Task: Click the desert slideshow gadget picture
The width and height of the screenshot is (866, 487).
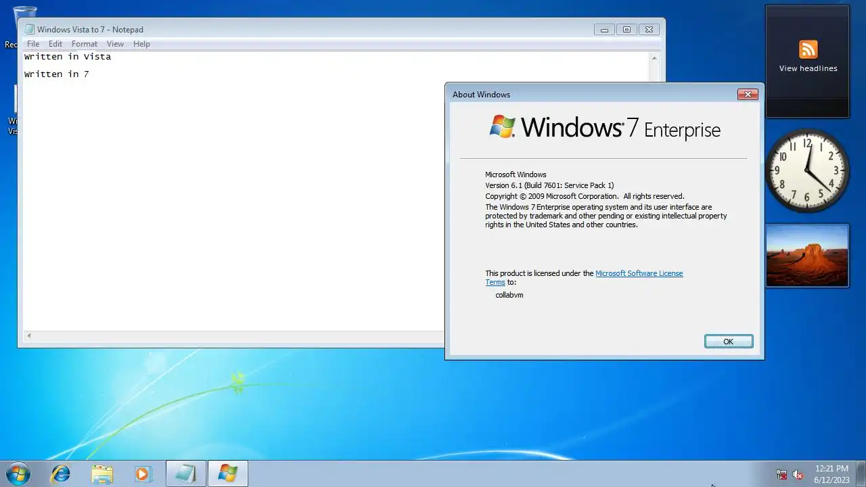Action: tap(807, 256)
